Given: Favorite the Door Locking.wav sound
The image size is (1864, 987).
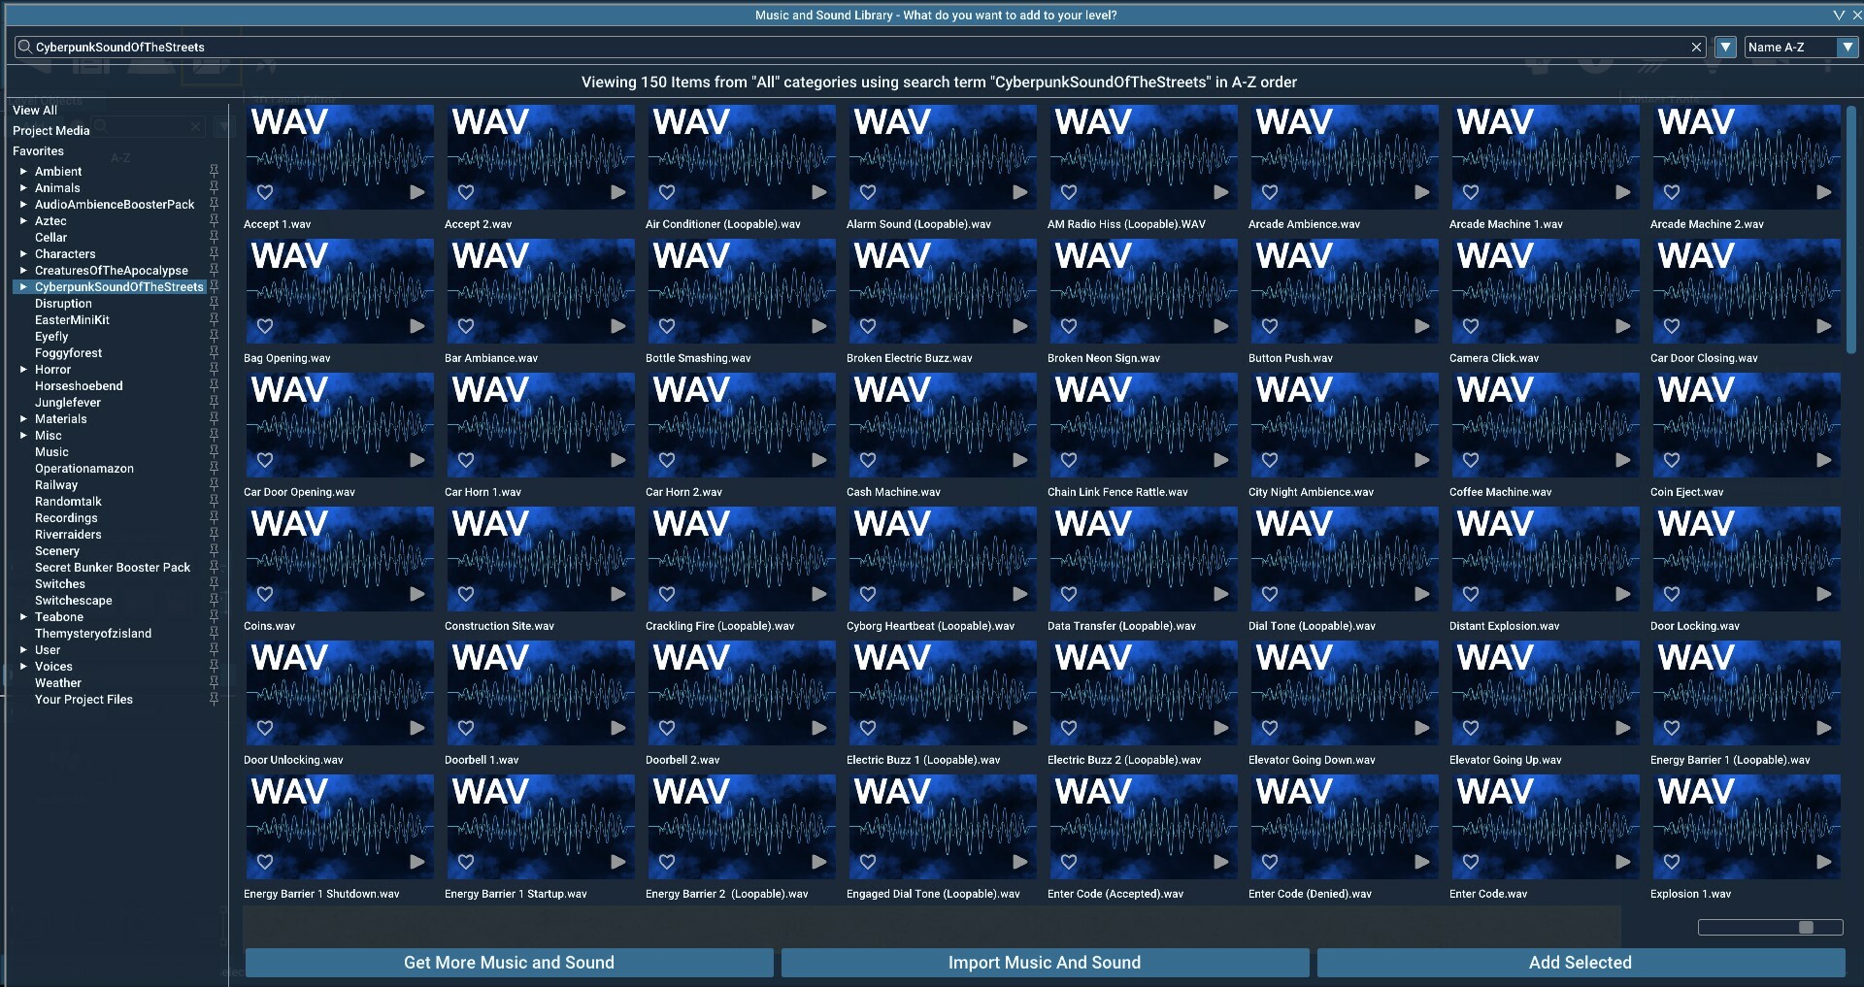Looking at the screenshot, I should tap(1673, 594).
